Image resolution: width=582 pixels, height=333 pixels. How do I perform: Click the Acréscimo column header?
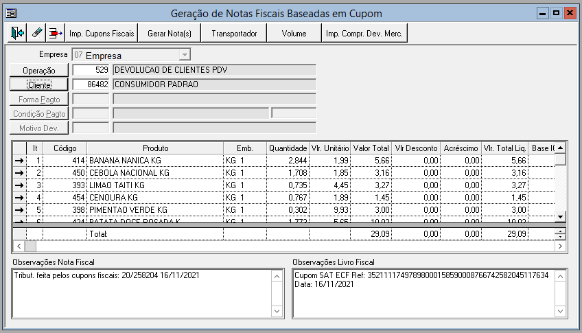click(461, 148)
